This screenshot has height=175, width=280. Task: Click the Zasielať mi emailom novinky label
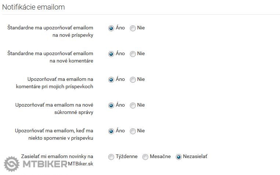(x=57, y=156)
